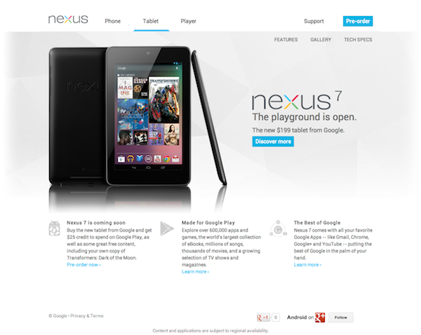Go to the Support page

click(314, 21)
